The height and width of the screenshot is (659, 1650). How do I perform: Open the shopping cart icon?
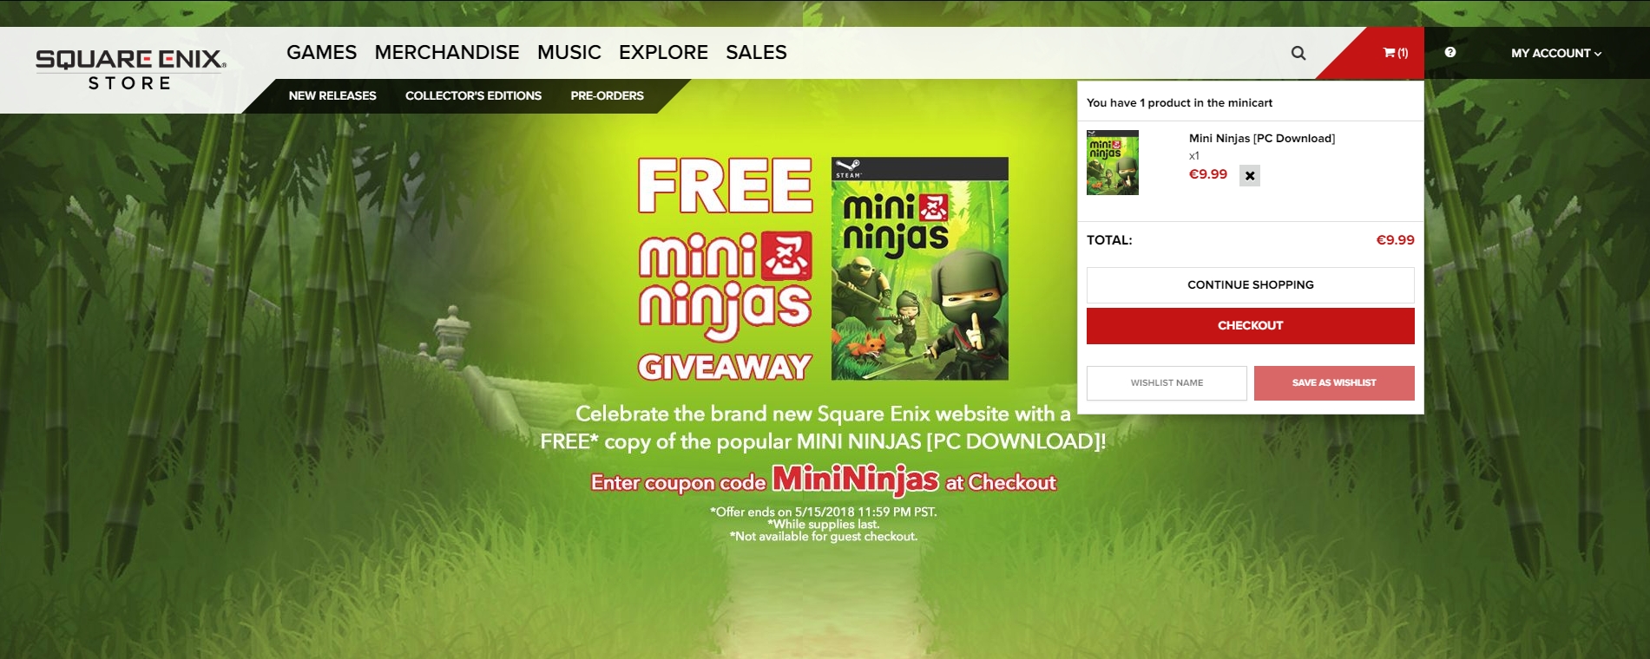[x=1395, y=53]
